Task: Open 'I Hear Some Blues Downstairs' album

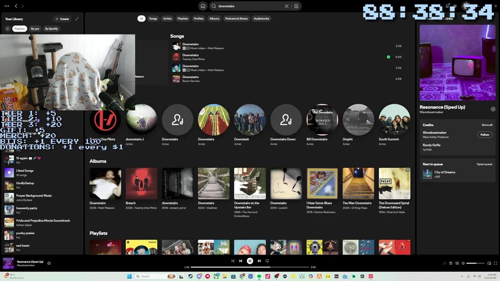Action: (322, 191)
